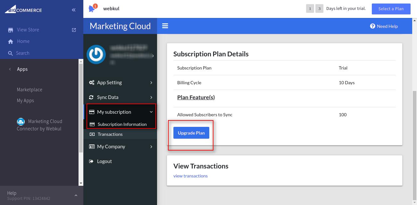The image size is (417, 205).
Task: Click the user avatar power icon
Action: 96,54
